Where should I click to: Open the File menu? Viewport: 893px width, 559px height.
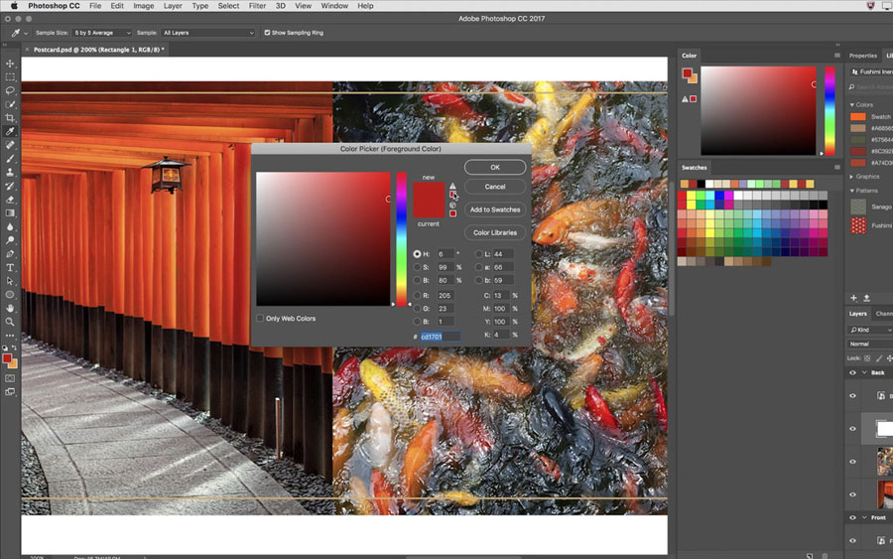[x=95, y=6]
